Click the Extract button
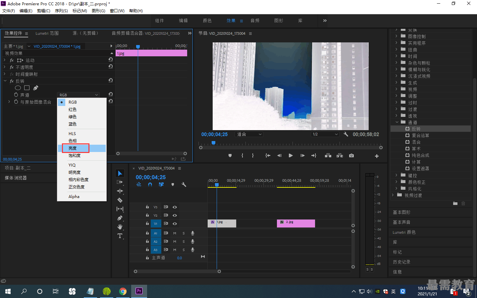 click(340, 156)
